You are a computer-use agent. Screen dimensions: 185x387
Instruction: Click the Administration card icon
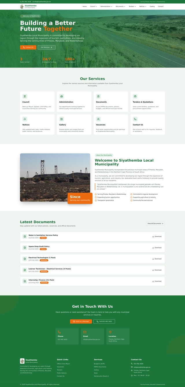coord(62,96)
